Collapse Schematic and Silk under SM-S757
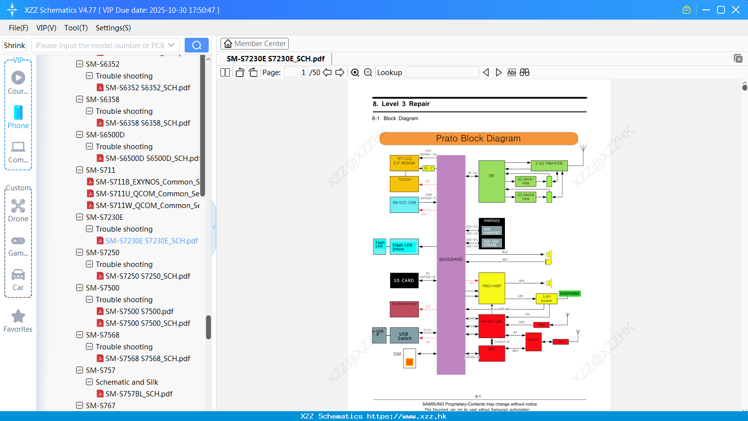The image size is (748, 421). [x=89, y=382]
